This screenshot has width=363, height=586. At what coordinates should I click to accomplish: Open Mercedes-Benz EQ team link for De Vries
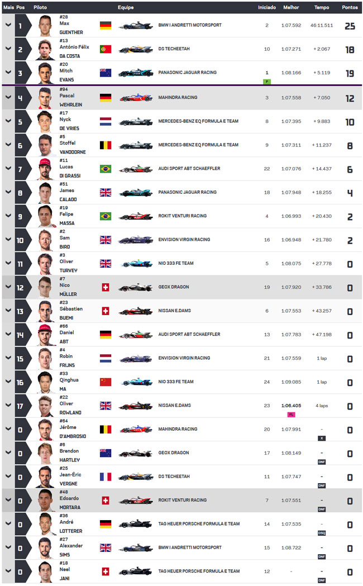click(198, 121)
